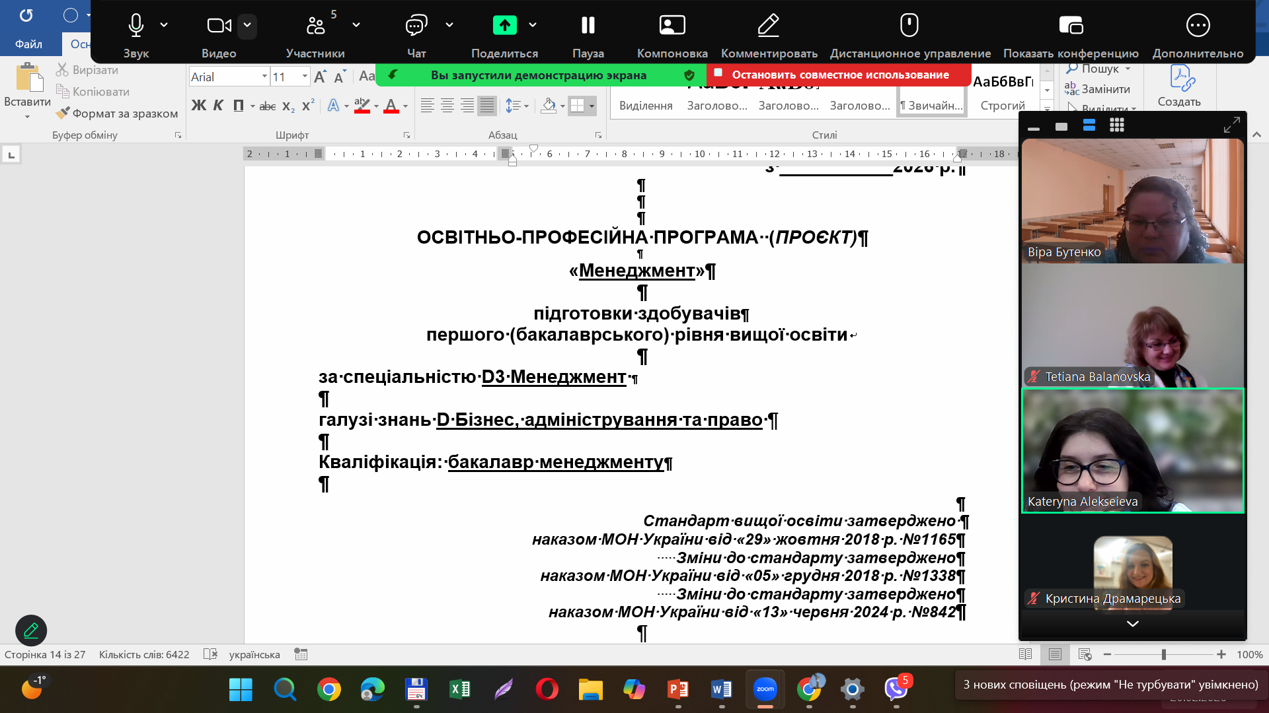Click the Zoom microphone Звук icon
Screen dimensions: 1269x713
pos(135,25)
